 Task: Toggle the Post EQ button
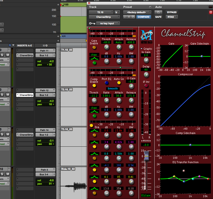(107, 83)
